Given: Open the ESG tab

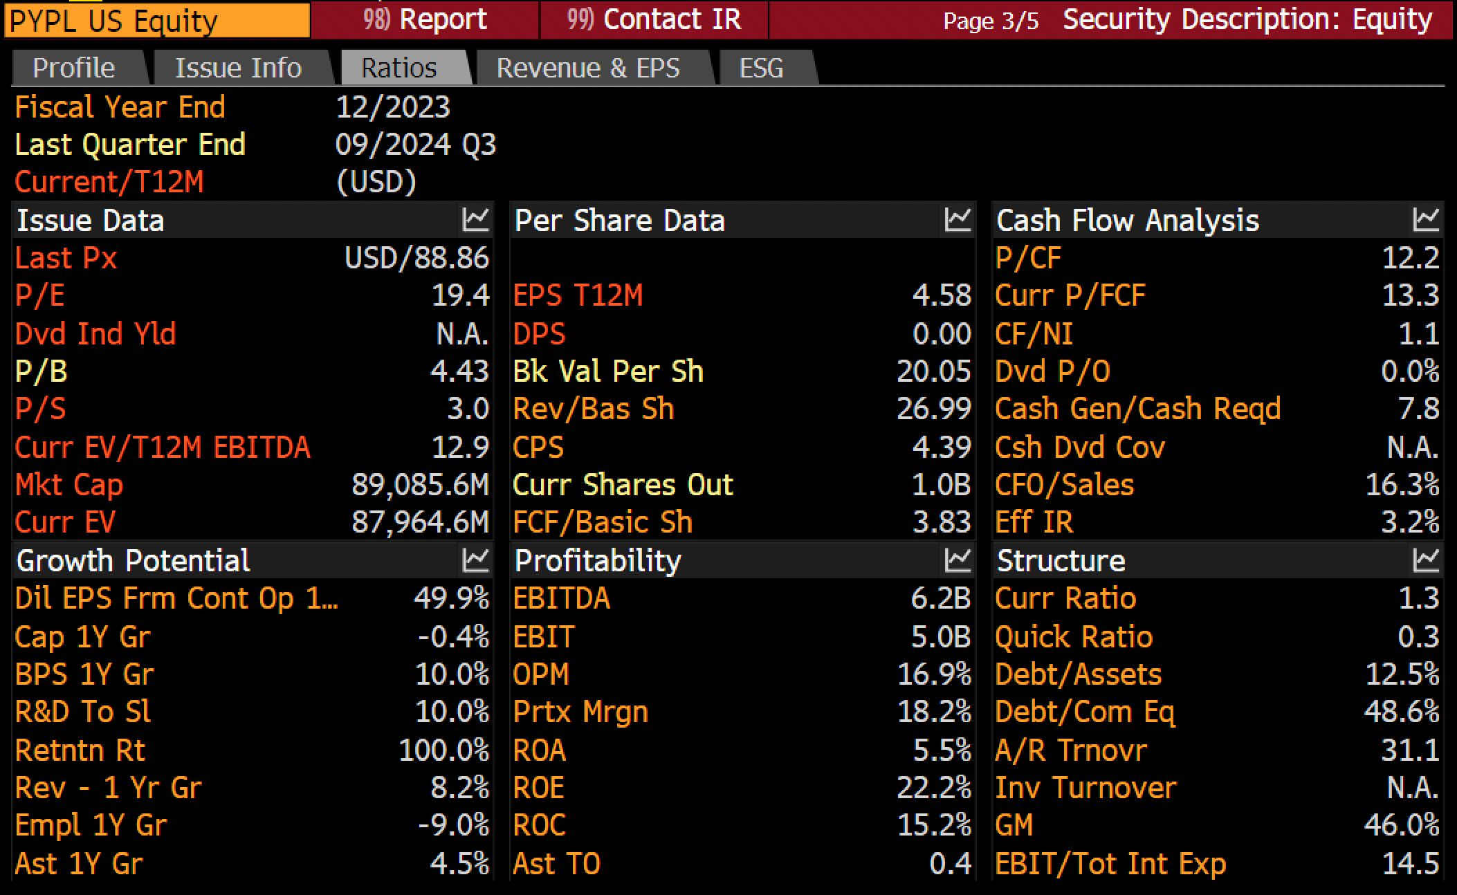Looking at the screenshot, I should 762,68.
